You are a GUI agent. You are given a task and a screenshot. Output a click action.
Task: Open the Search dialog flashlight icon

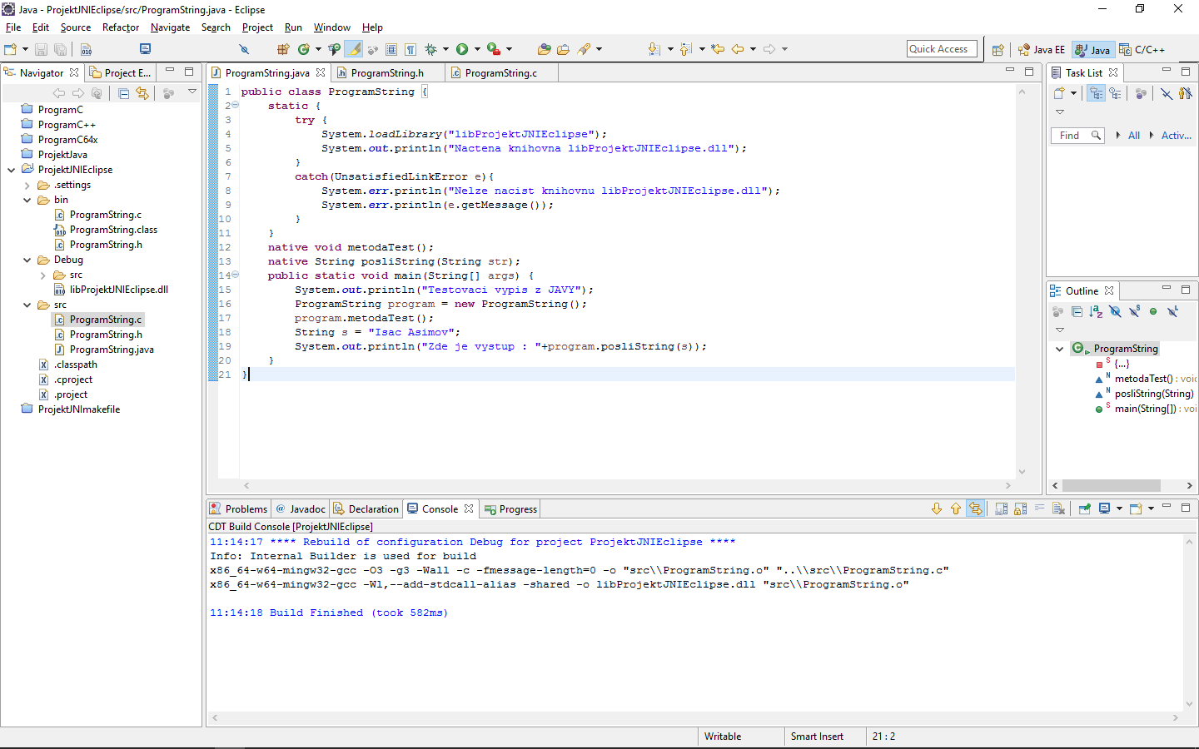[584, 49]
